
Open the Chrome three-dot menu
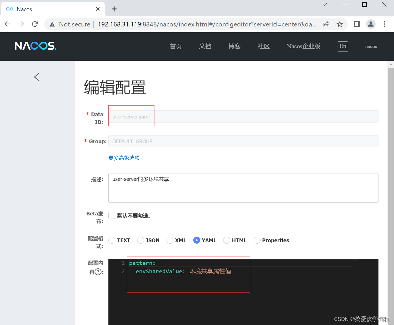pos(385,24)
